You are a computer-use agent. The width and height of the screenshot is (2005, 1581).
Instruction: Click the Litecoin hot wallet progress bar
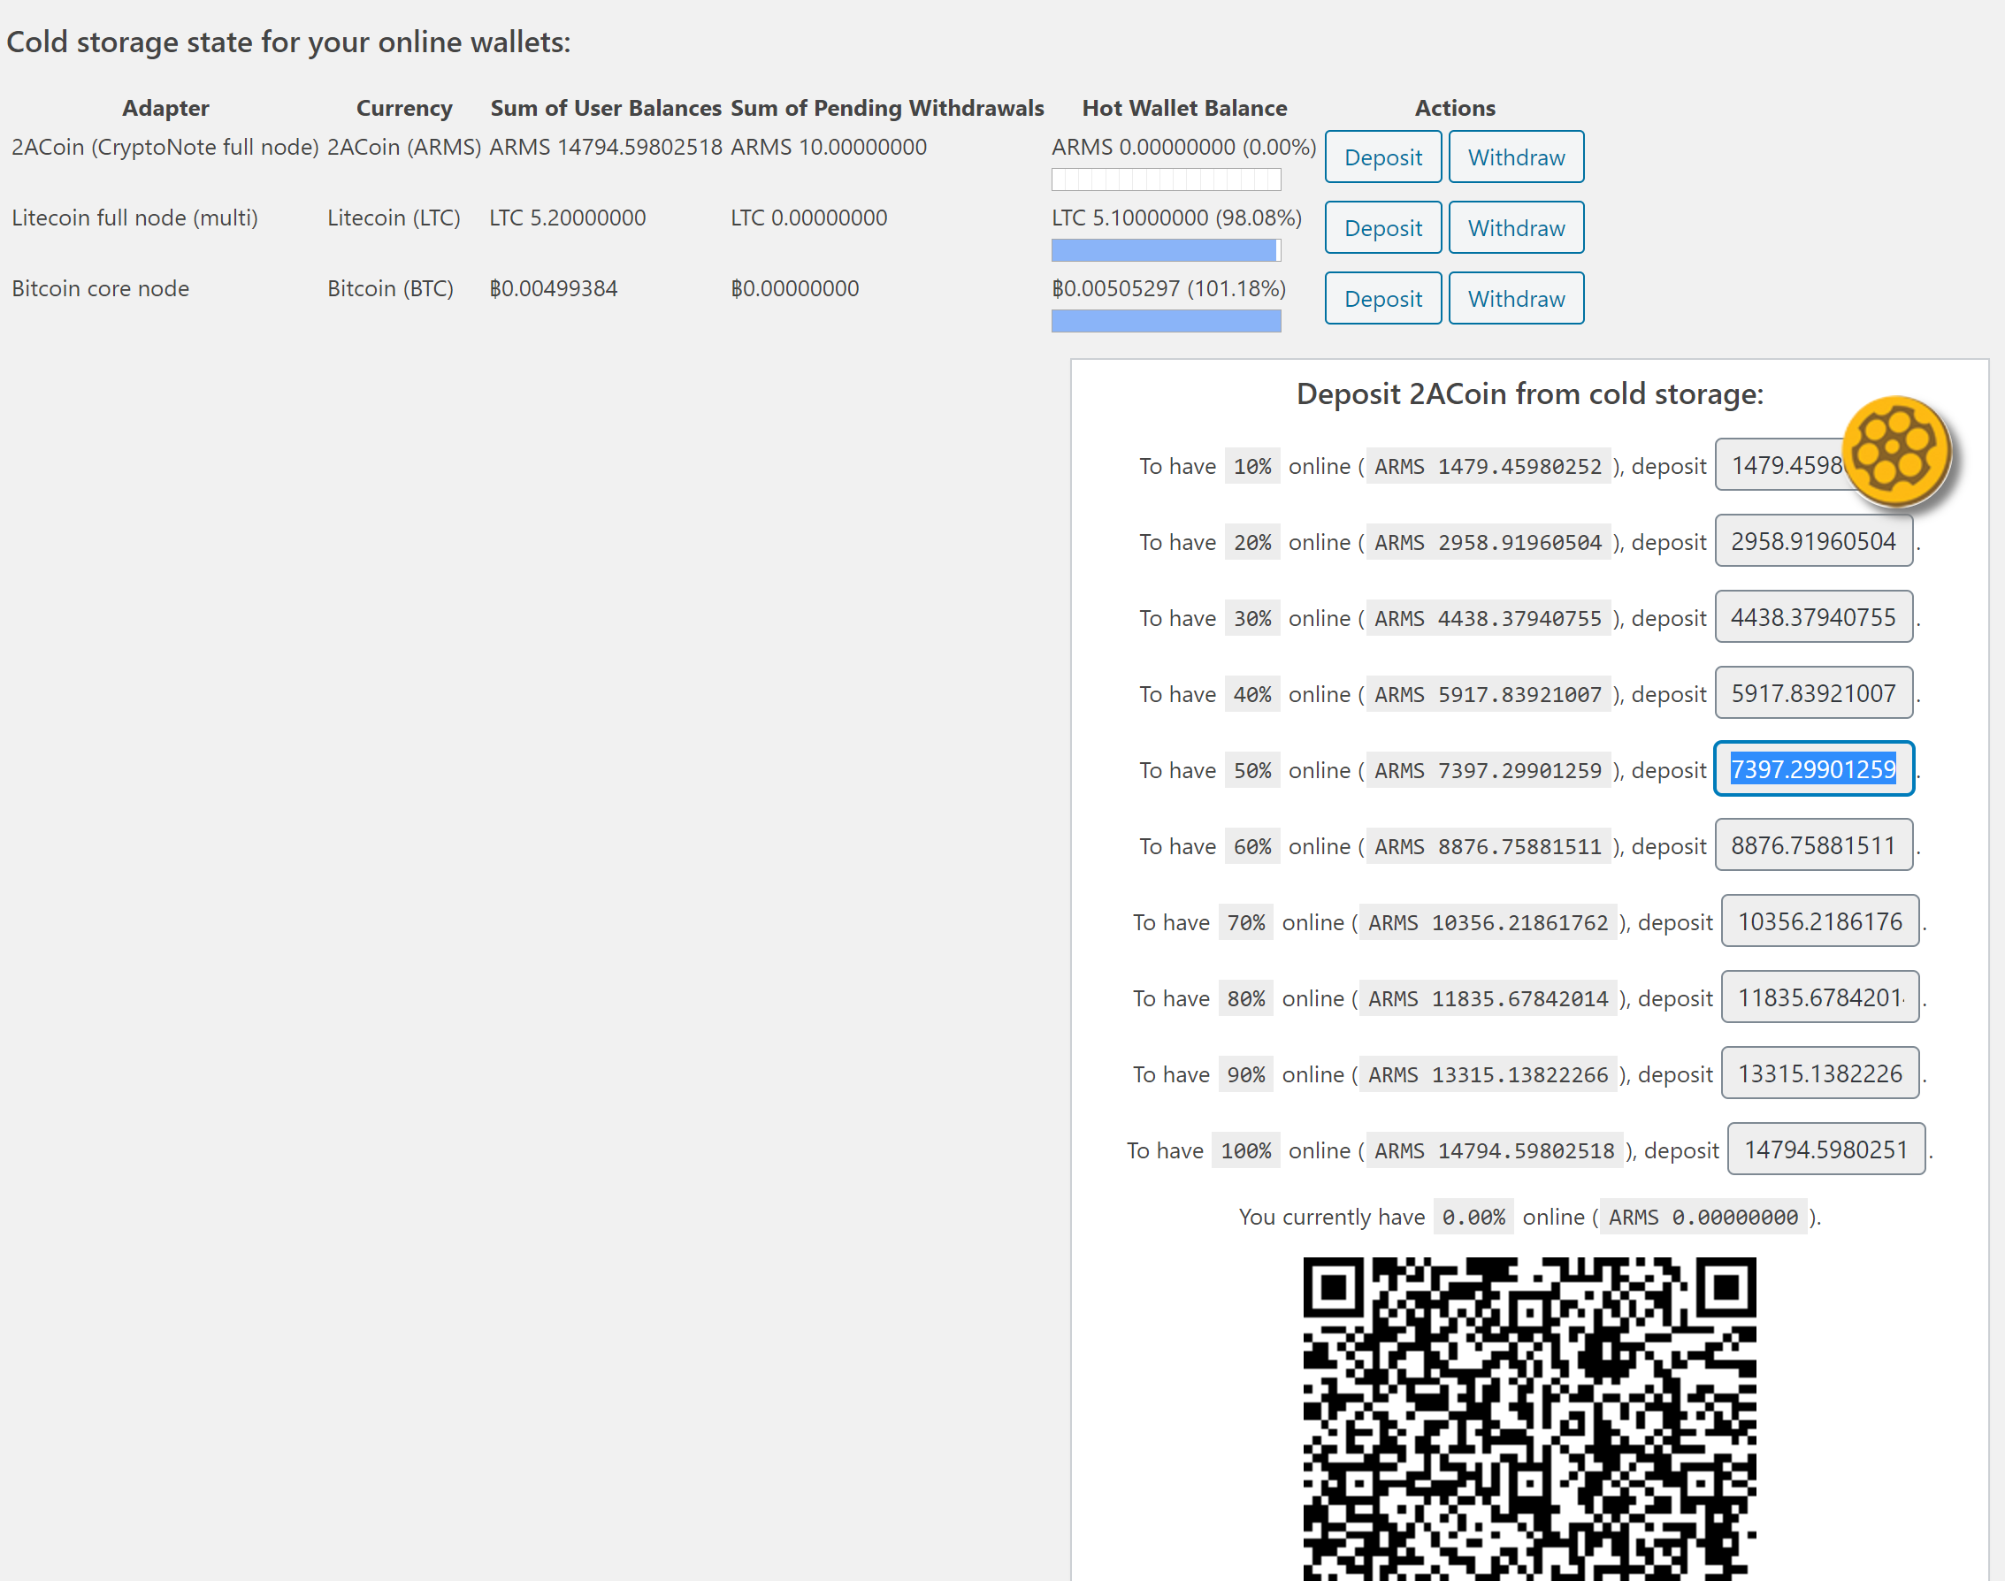(x=1166, y=250)
